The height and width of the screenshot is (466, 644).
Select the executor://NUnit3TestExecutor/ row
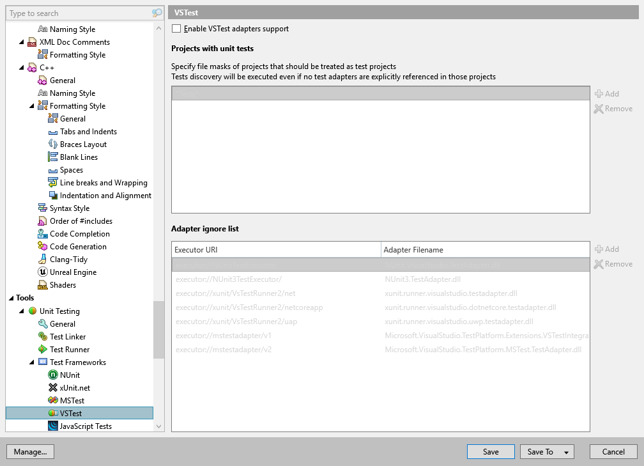(x=381, y=279)
